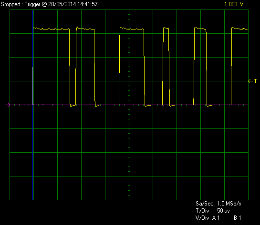Click the falling edge of the first pulse
Image resolution: width=260 pixels, height=225 pixels.
point(70,67)
